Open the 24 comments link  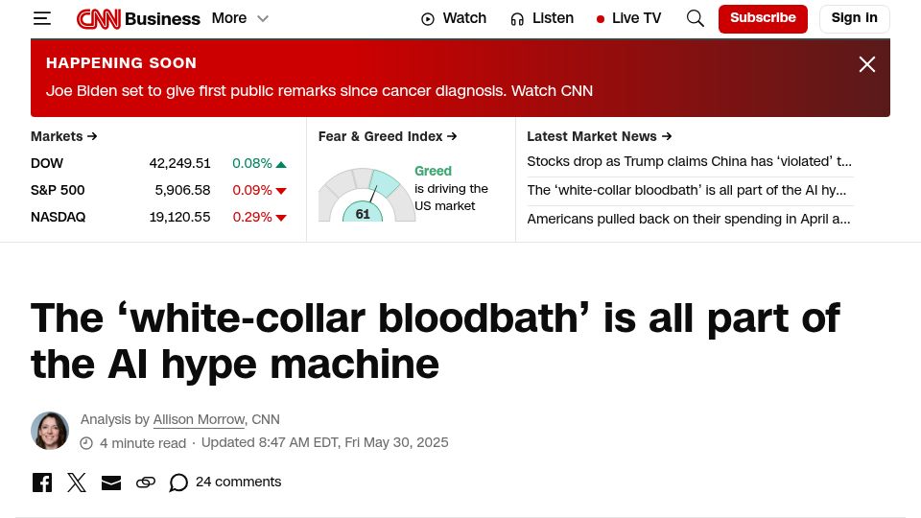(x=238, y=482)
